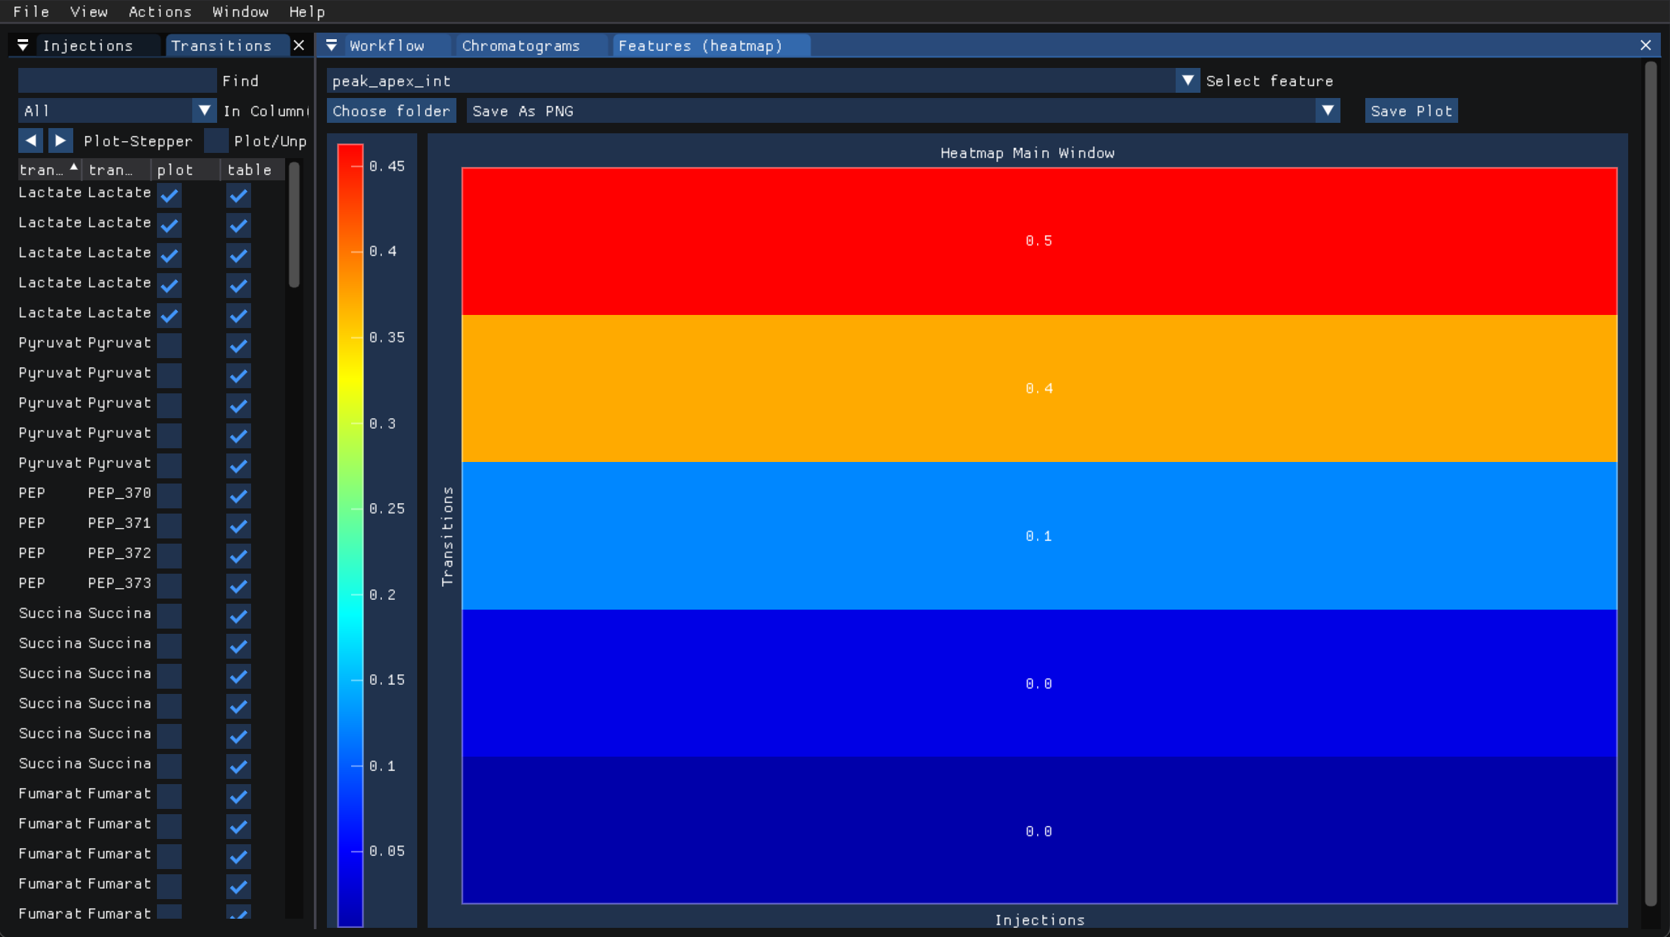The width and height of the screenshot is (1670, 937).
Task: Select the PEP_370 transition cell
Action: point(120,493)
